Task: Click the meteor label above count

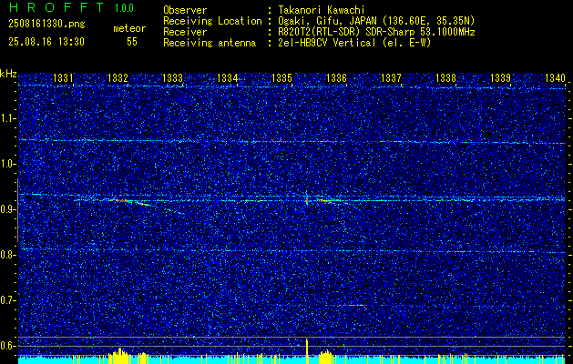Action: (129, 28)
